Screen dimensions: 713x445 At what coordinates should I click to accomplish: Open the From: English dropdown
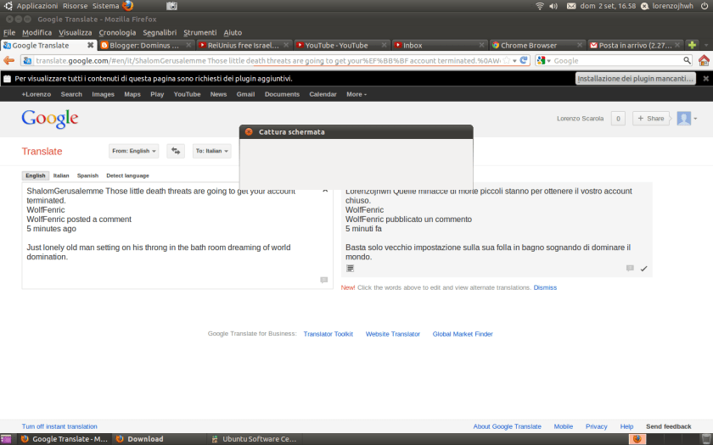coord(134,151)
